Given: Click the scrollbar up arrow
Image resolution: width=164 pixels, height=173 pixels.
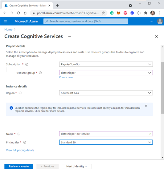Looking at the screenshot, I should click(162, 47).
